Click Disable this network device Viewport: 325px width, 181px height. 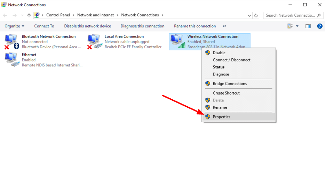[87, 26]
